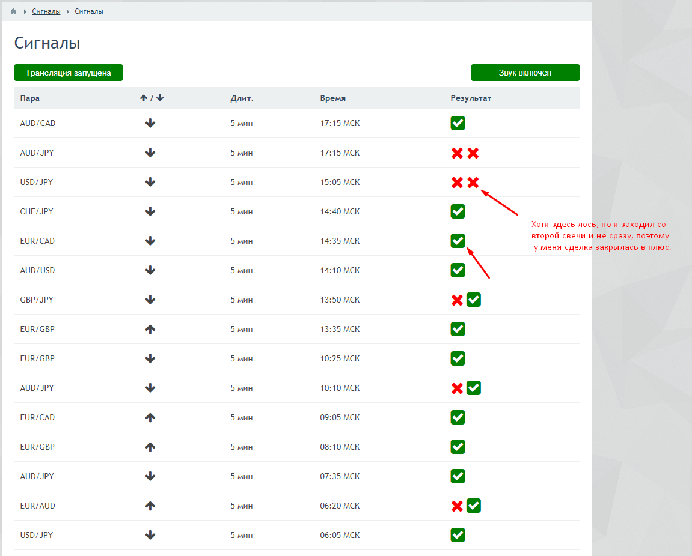The width and height of the screenshot is (692, 556).
Task: Click the up arrow in the EUR/AUD row
Action: click(150, 506)
